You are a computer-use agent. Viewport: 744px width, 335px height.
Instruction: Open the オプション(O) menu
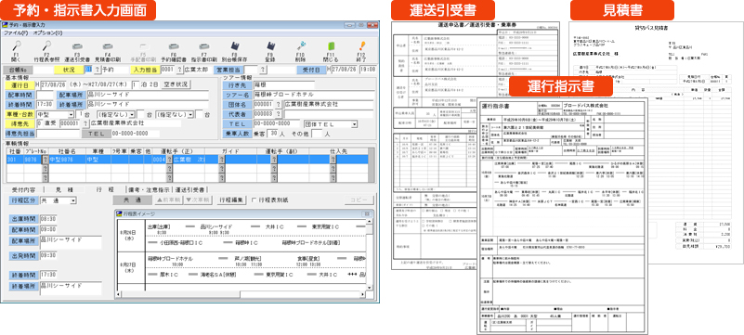tap(47, 33)
